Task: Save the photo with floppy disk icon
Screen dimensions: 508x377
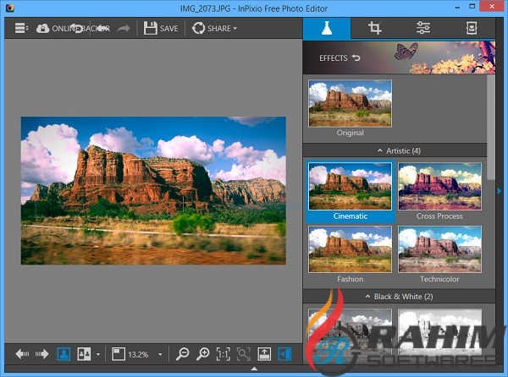Action: 151,29
